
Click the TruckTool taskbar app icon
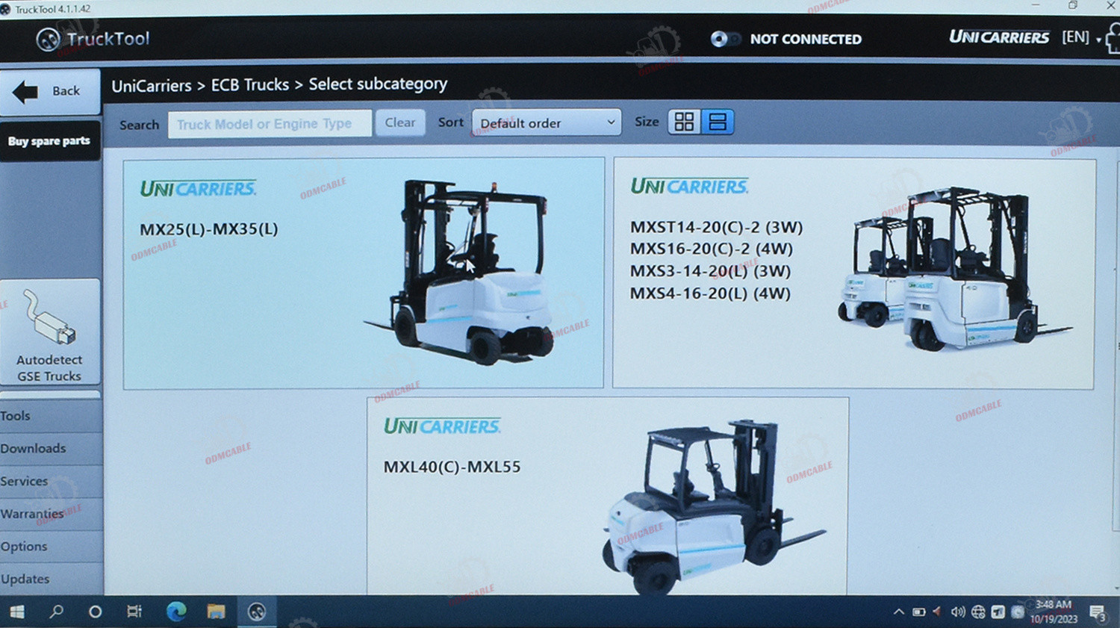[257, 612]
